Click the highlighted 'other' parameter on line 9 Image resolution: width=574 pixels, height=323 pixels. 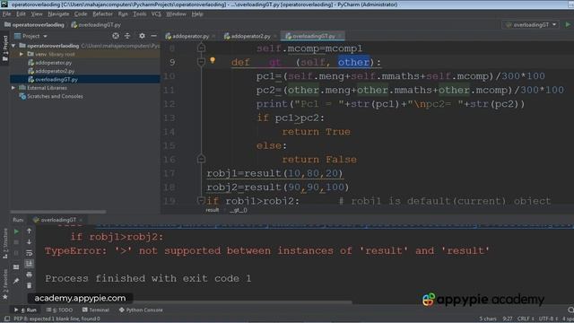tap(353, 62)
